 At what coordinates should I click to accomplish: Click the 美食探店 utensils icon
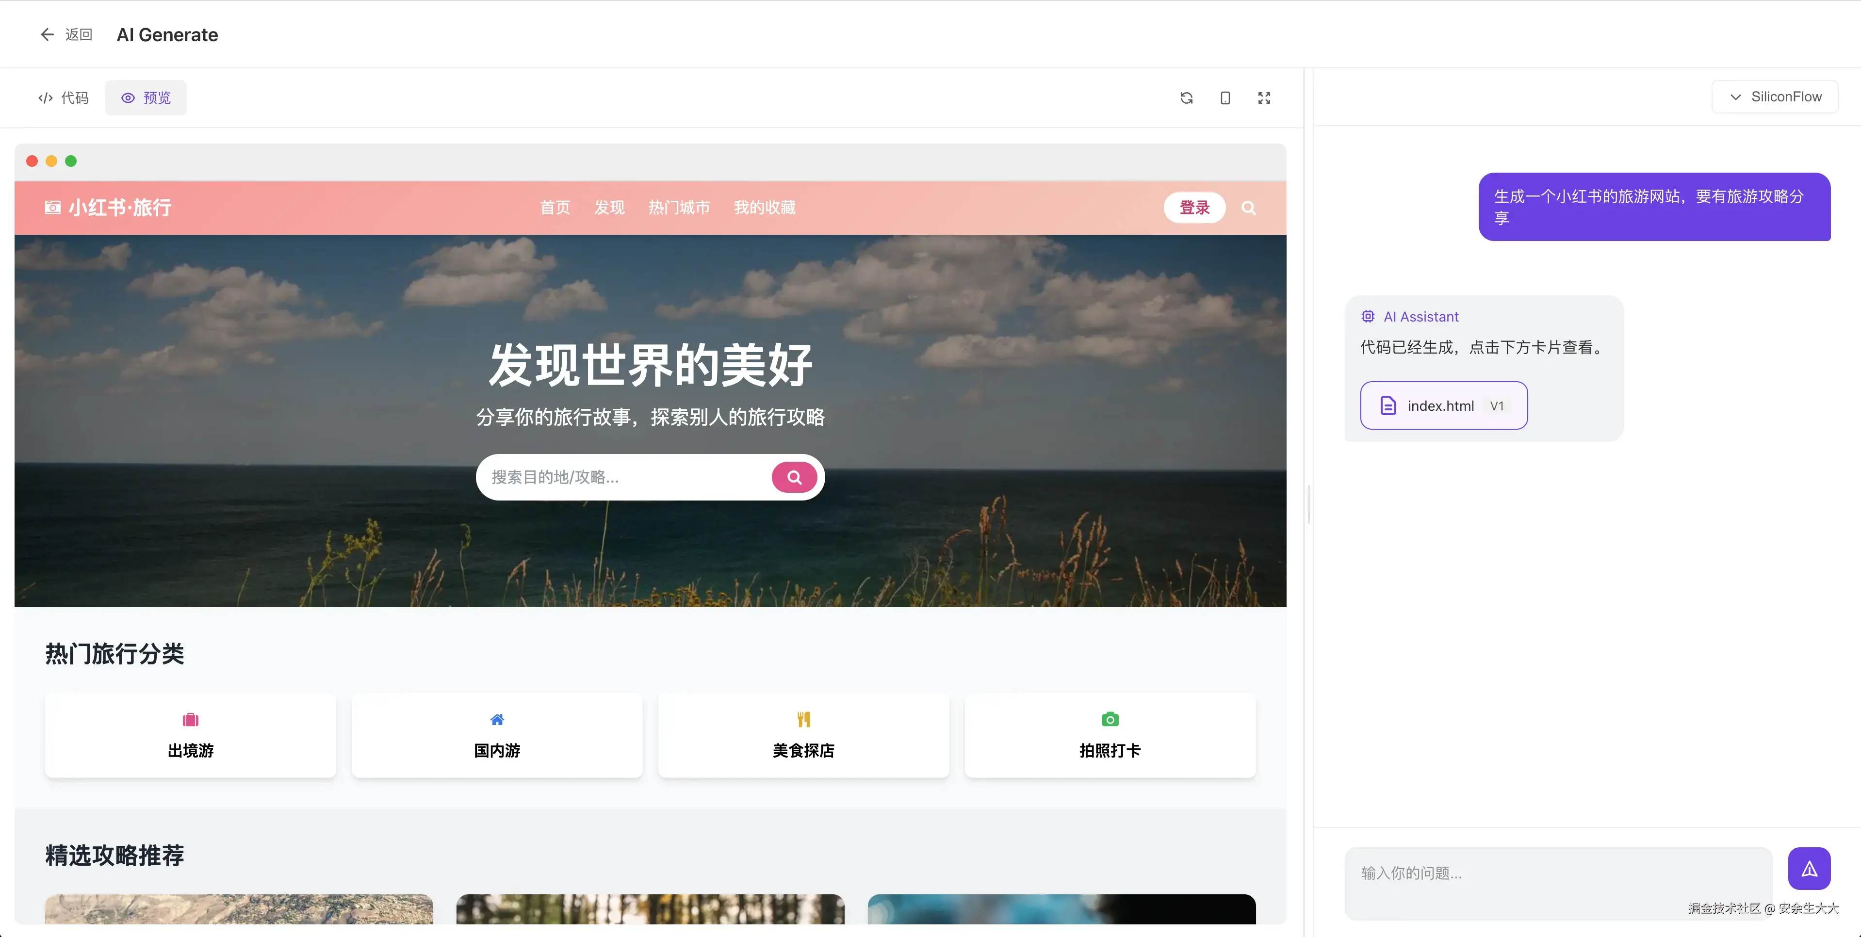pyautogui.click(x=803, y=720)
